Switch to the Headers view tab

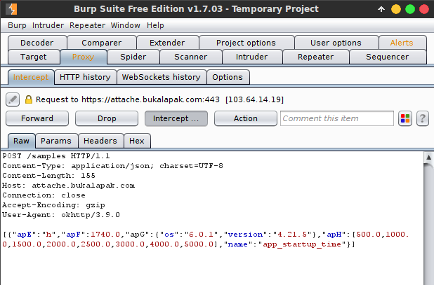pos(100,141)
